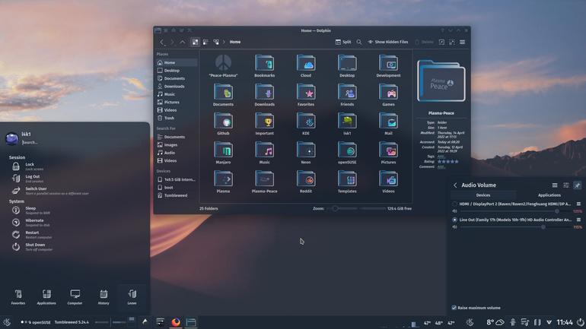This screenshot has width=586, height=329.
Task: Select Line Out device radio button
Action: click(454, 220)
